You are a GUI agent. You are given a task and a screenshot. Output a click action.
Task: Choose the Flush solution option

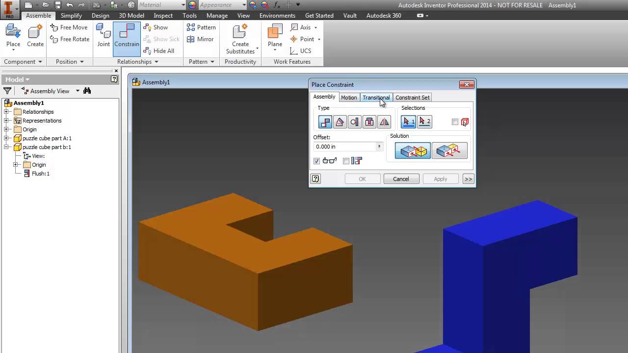tap(449, 151)
